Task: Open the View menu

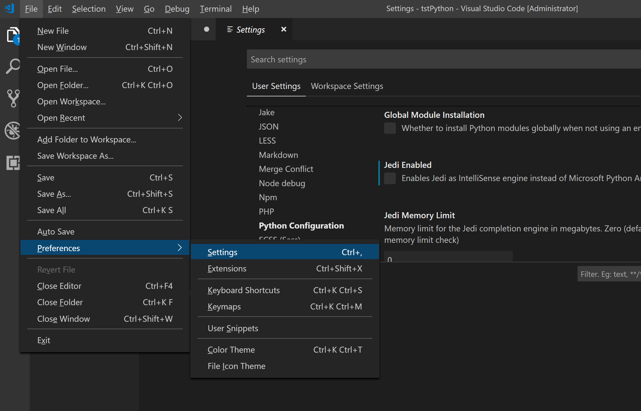Action: (125, 9)
